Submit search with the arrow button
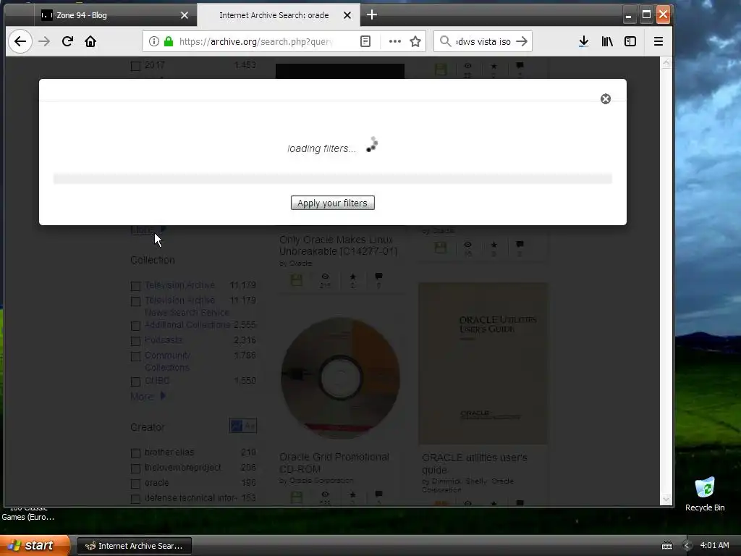The width and height of the screenshot is (741, 556). [x=522, y=41]
